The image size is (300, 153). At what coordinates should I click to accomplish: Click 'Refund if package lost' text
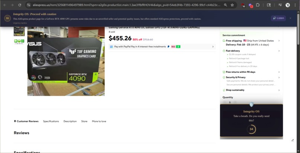coord(239,58)
